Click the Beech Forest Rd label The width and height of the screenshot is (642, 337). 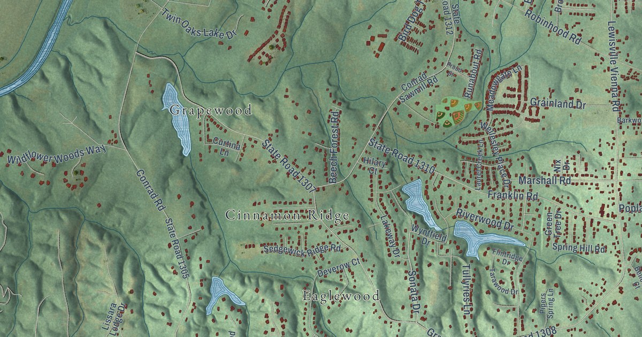pos(334,147)
